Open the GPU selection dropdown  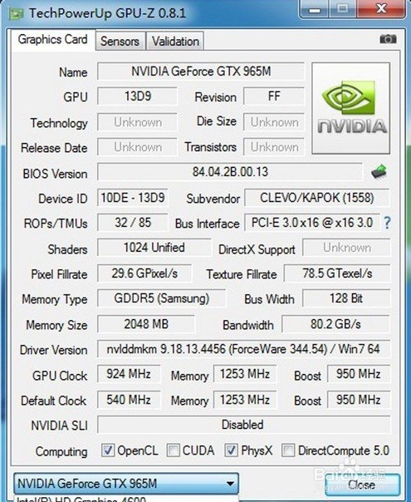[x=126, y=484]
